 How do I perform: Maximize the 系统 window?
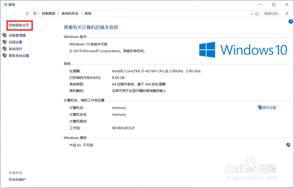(273, 5)
